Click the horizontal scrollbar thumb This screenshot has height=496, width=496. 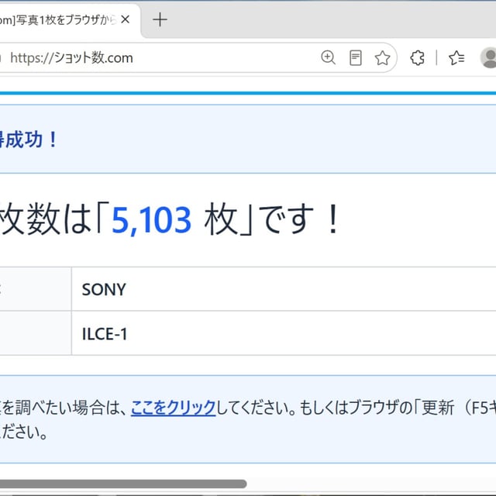coord(122,484)
